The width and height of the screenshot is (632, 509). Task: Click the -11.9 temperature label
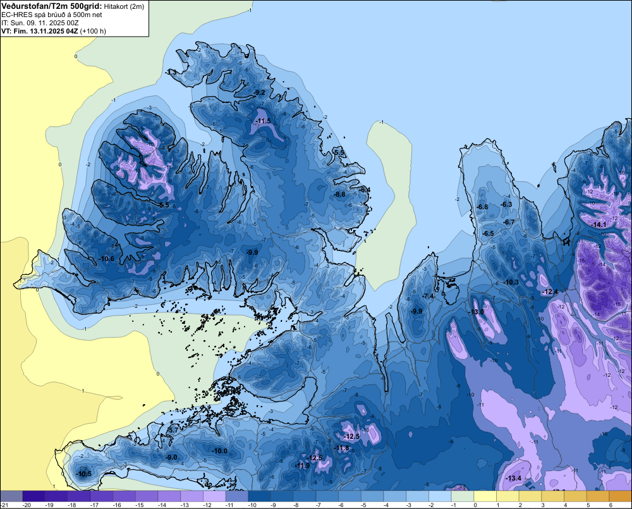303,465
